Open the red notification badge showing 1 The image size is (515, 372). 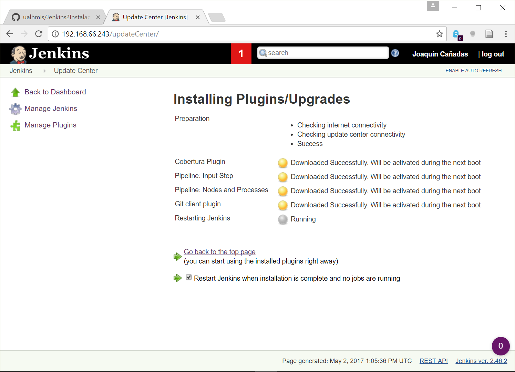point(241,54)
